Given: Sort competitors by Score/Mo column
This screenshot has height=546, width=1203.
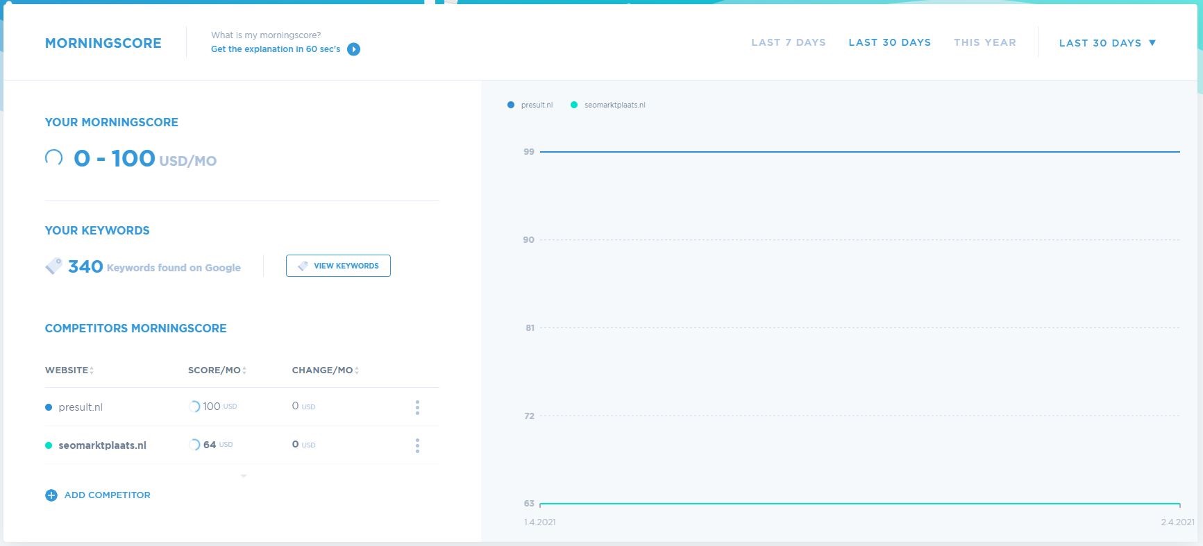Looking at the screenshot, I should [x=217, y=370].
